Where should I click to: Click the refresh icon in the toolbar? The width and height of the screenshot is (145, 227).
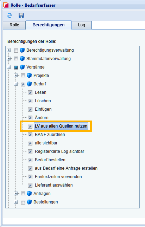10,15
